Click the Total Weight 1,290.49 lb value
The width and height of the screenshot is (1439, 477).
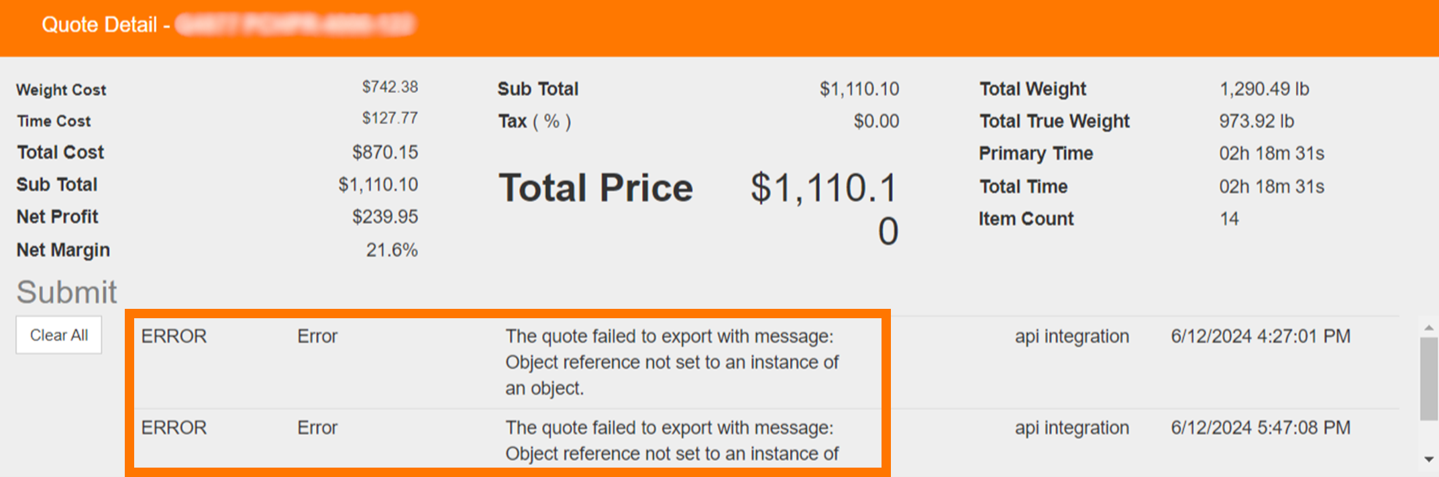[1264, 89]
